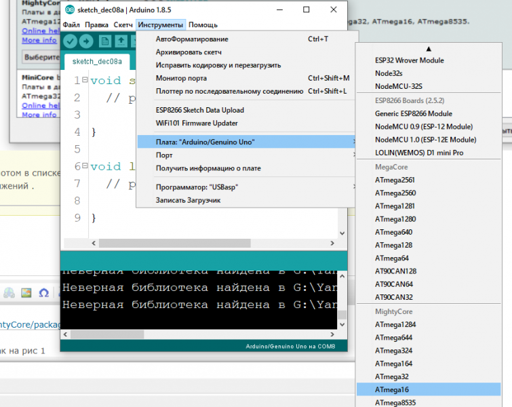Expand Программатор: USBasp submenu
The image size is (512, 407).
point(246,187)
